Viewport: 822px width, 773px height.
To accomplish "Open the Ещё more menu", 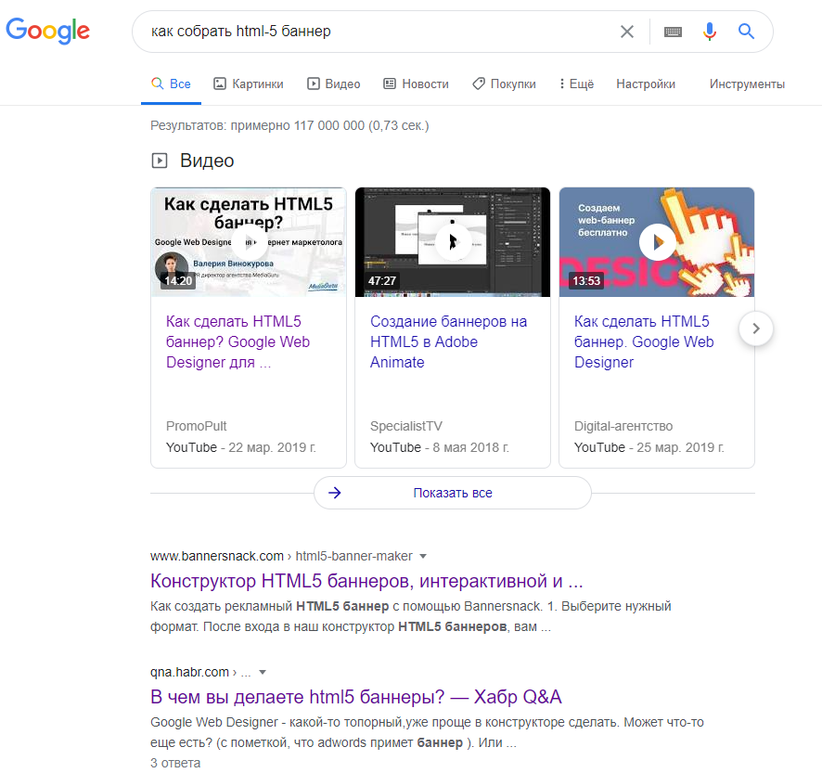I will pos(576,84).
